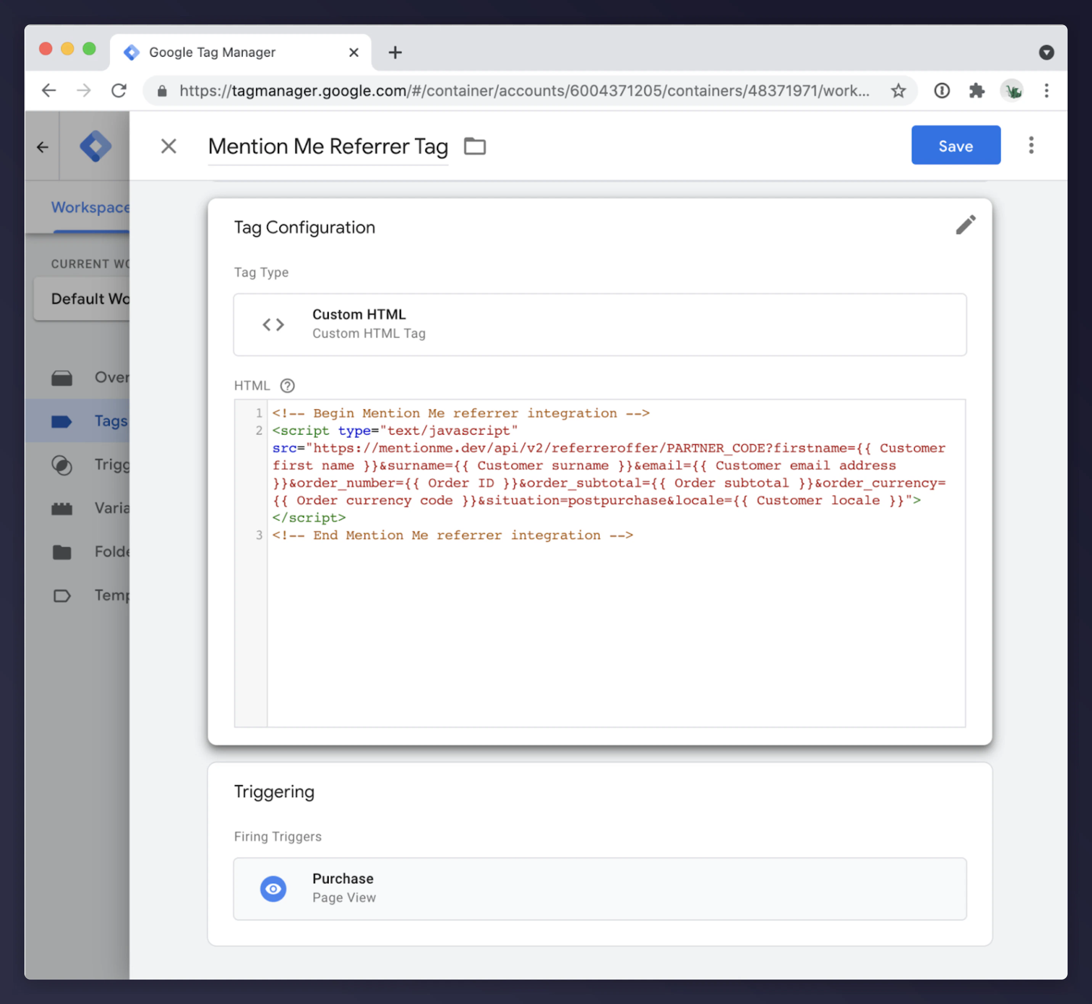Reload the page
The width and height of the screenshot is (1092, 1004).
tap(119, 90)
